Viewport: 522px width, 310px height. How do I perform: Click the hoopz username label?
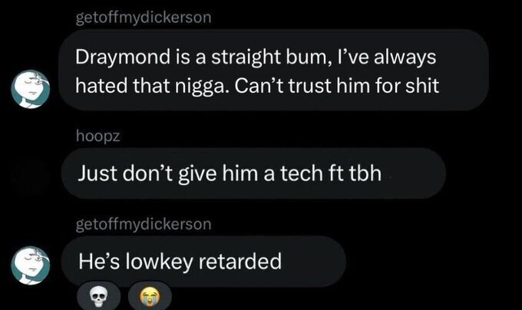tap(98, 136)
